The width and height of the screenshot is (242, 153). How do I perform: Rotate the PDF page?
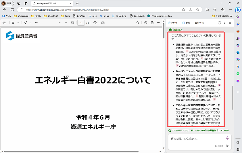(95, 23)
